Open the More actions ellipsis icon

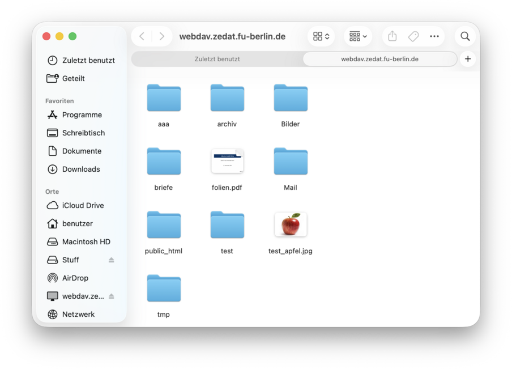pyautogui.click(x=434, y=36)
